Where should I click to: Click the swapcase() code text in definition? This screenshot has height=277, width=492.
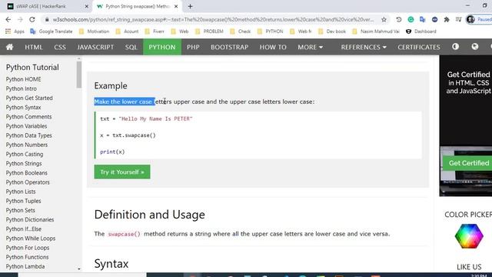point(124,234)
